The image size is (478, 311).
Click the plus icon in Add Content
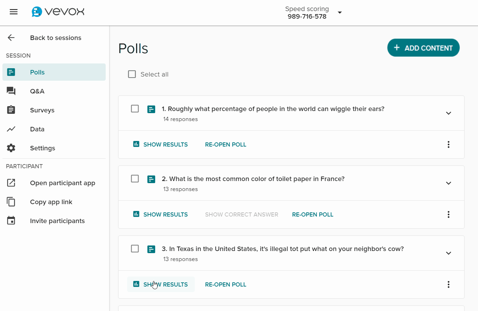397,48
